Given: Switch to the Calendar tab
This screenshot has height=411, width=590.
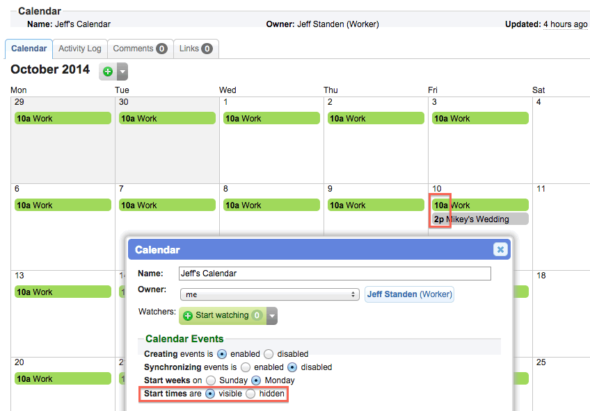Looking at the screenshot, I should (x=29, y=49).
